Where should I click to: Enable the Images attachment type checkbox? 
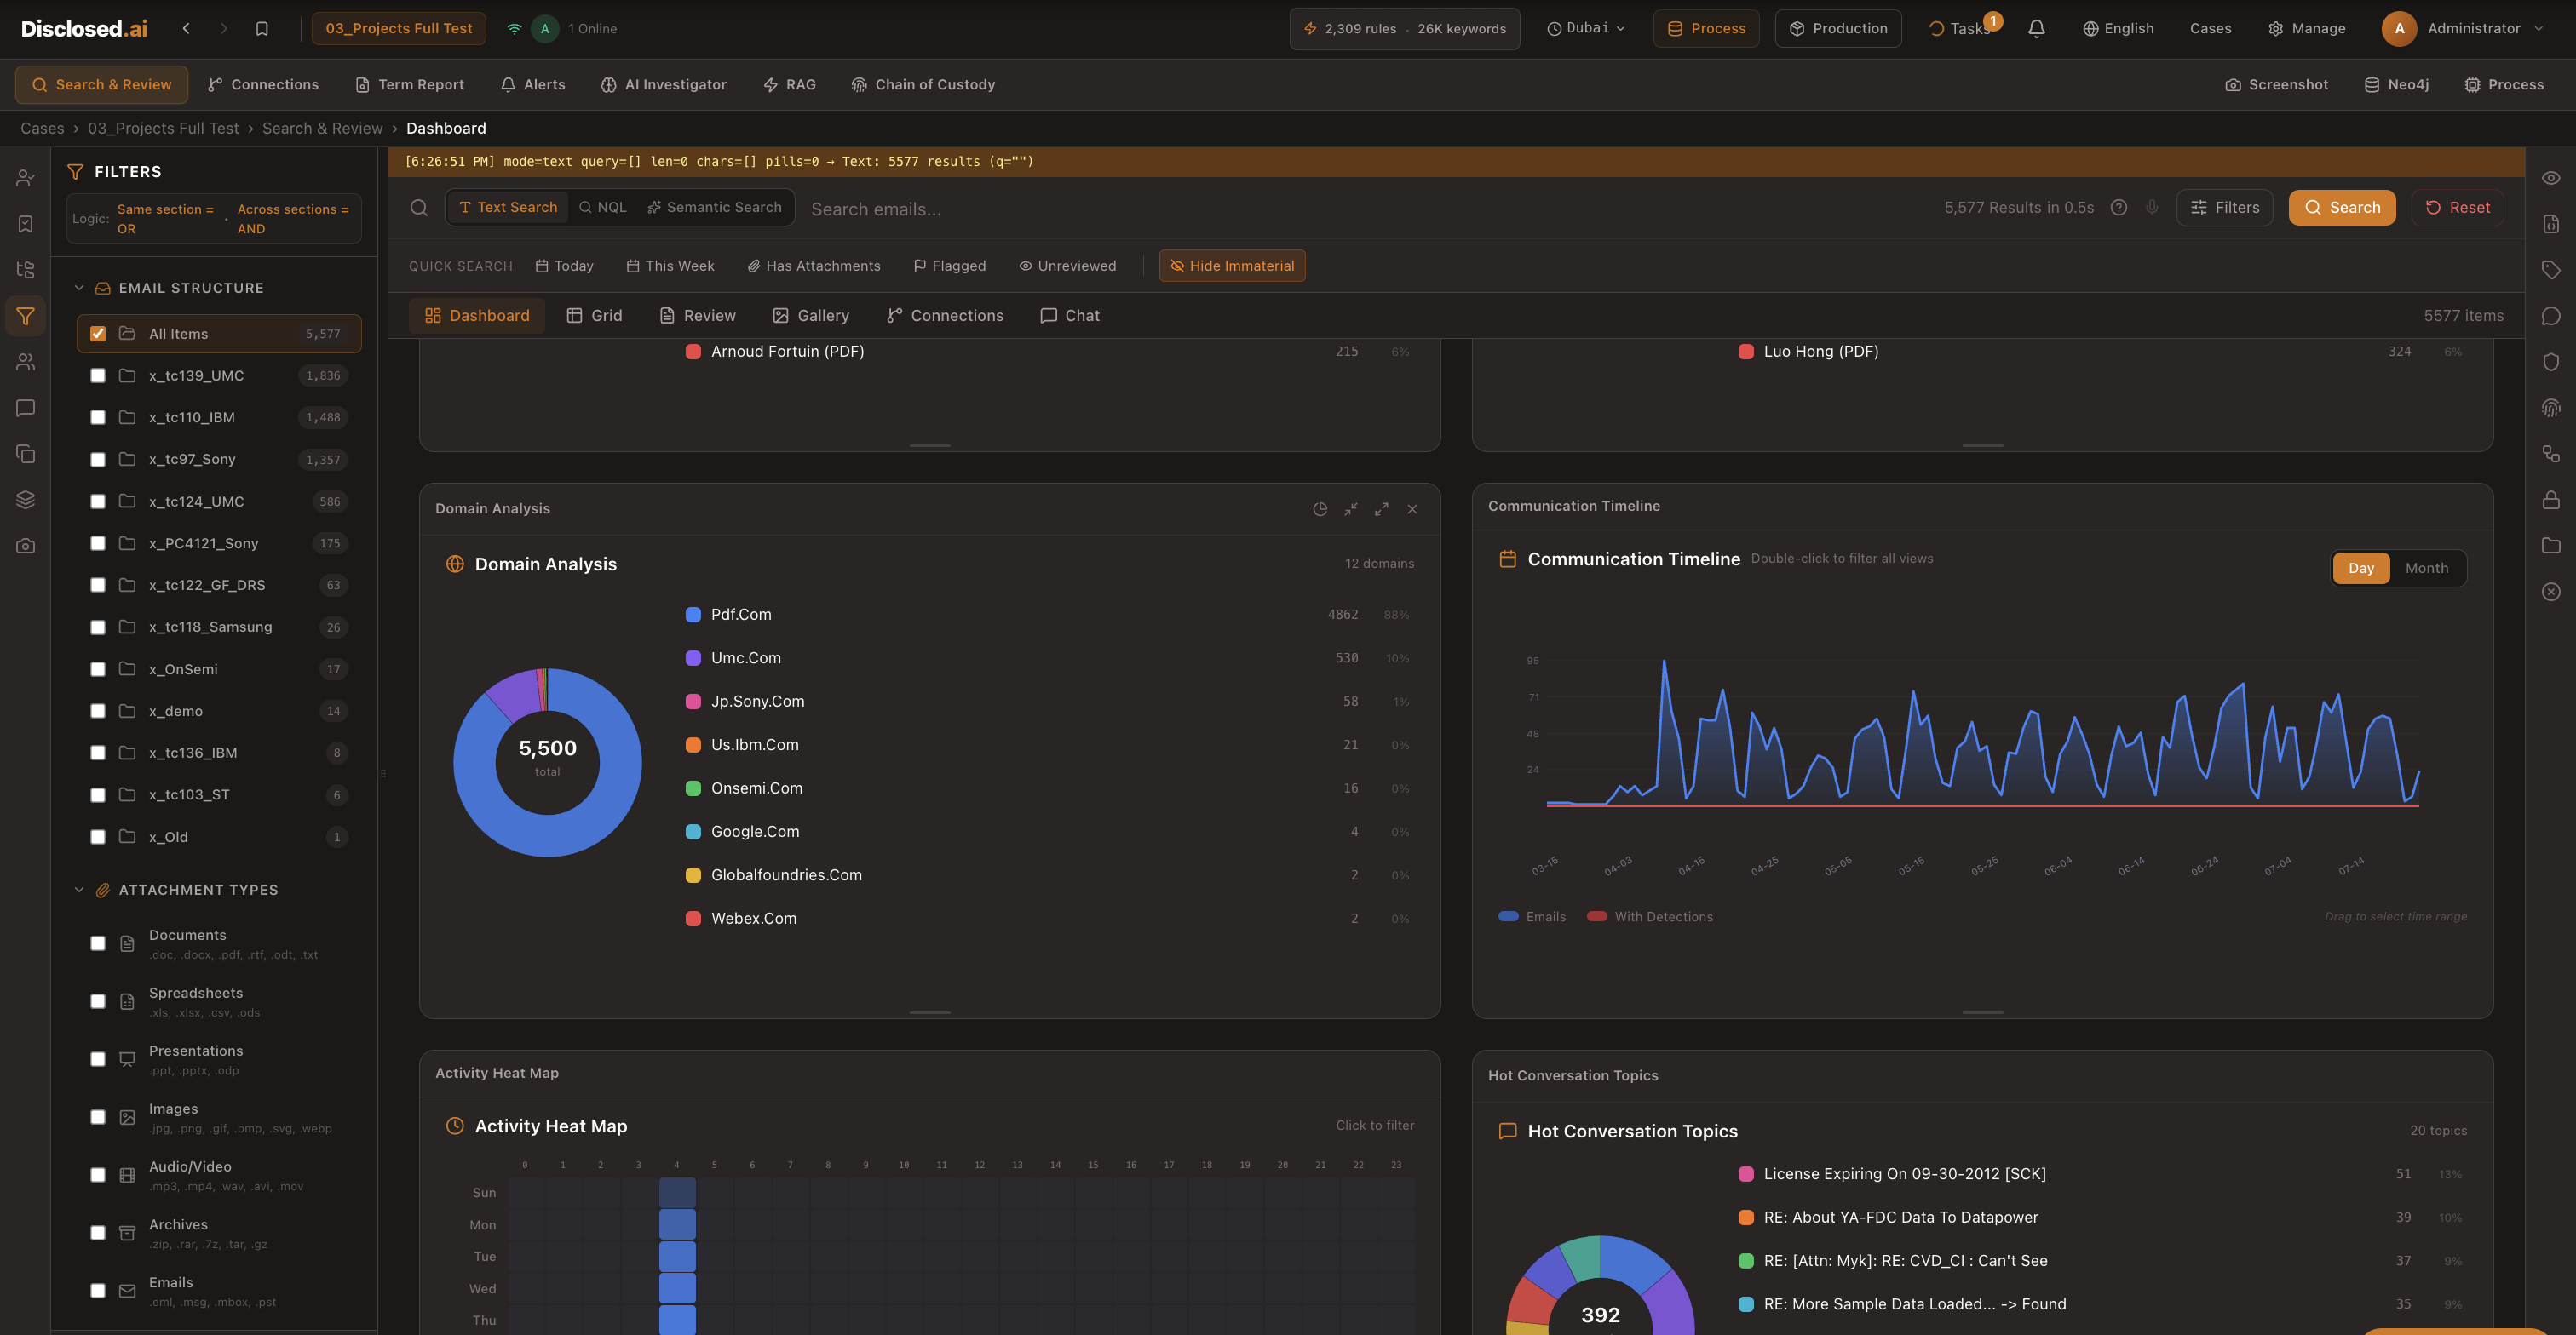pos(98,1117)
